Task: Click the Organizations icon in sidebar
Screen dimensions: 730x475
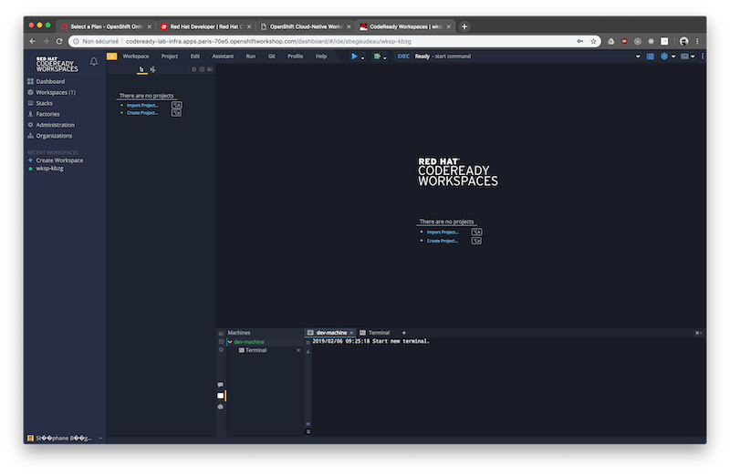Action: [30, 136]
